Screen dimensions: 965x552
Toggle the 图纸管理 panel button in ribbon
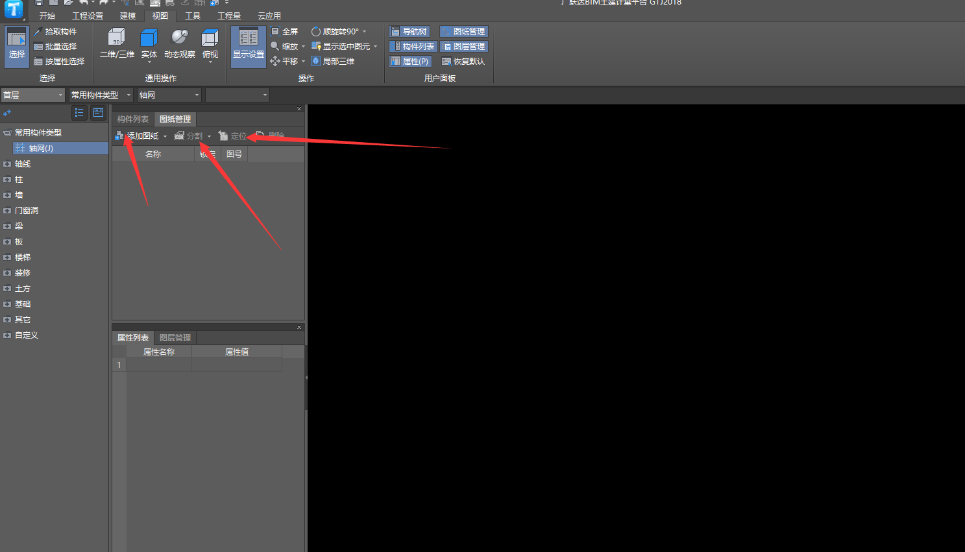click(463, 31)
